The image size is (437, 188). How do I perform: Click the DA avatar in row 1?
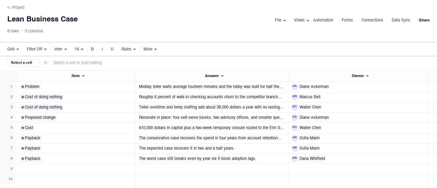coord(295,87)
